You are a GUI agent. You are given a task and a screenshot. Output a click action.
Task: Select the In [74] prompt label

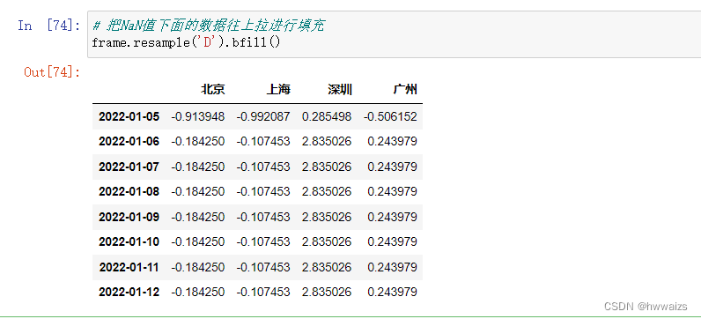click(48, 26)
